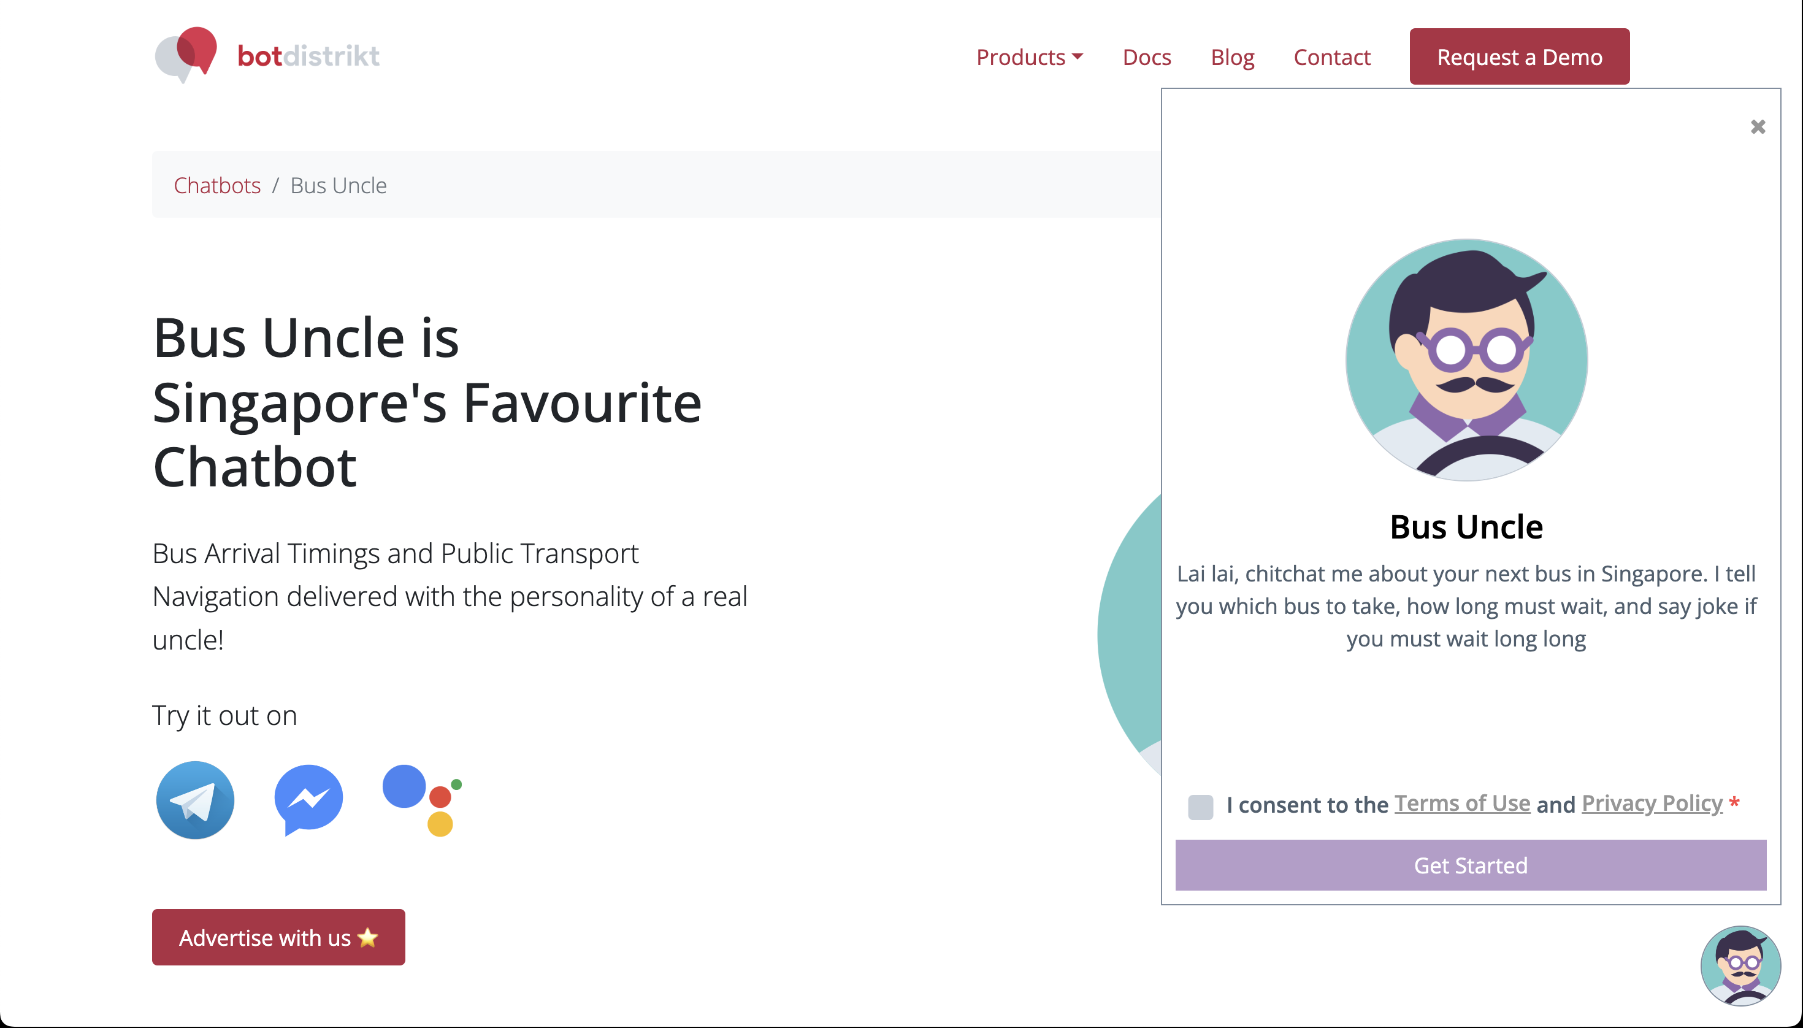The height and width of the screenshot is (1028, 1803).
Task: Open the Terms of Use link
Action: click(x=1462, y=804)
